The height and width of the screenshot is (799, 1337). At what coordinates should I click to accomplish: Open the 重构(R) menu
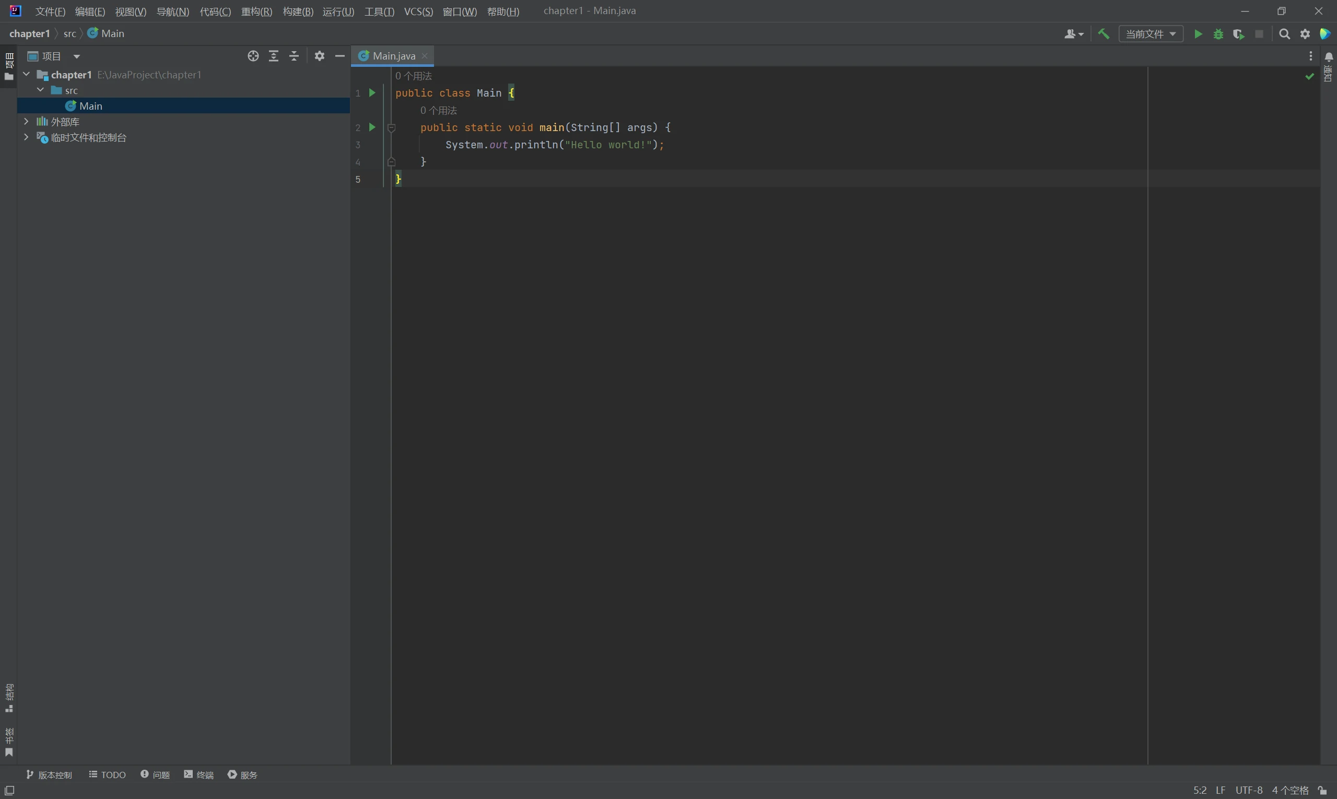coord(256,11)
